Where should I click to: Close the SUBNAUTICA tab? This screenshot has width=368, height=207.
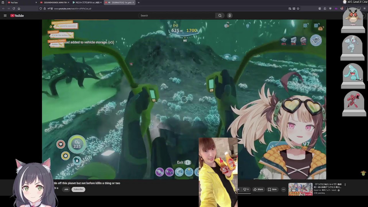tap(133, 3)
